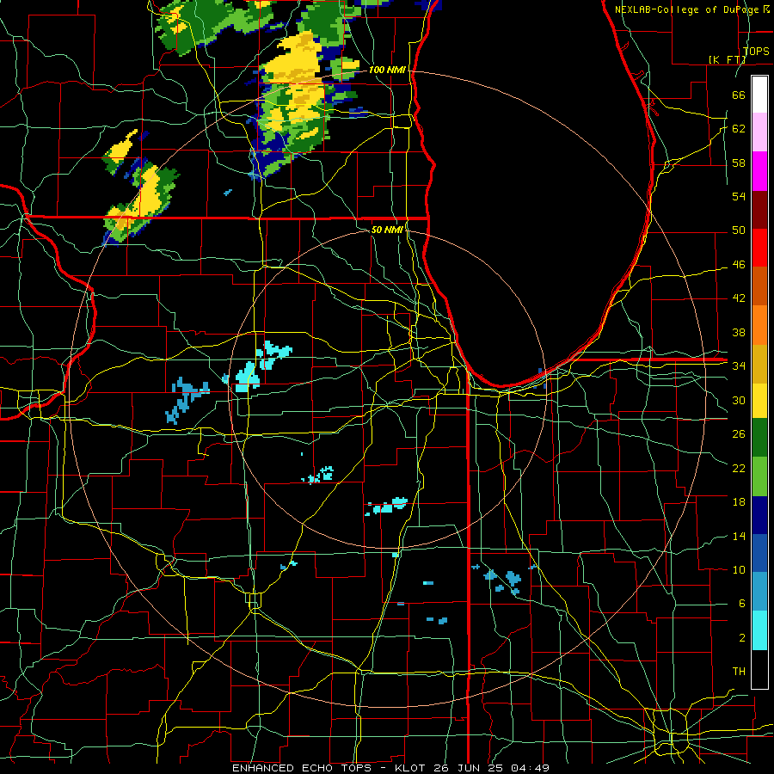Click the light pink legend swatch
This screenshot has height=774, width=774.
tap(759, 132)
